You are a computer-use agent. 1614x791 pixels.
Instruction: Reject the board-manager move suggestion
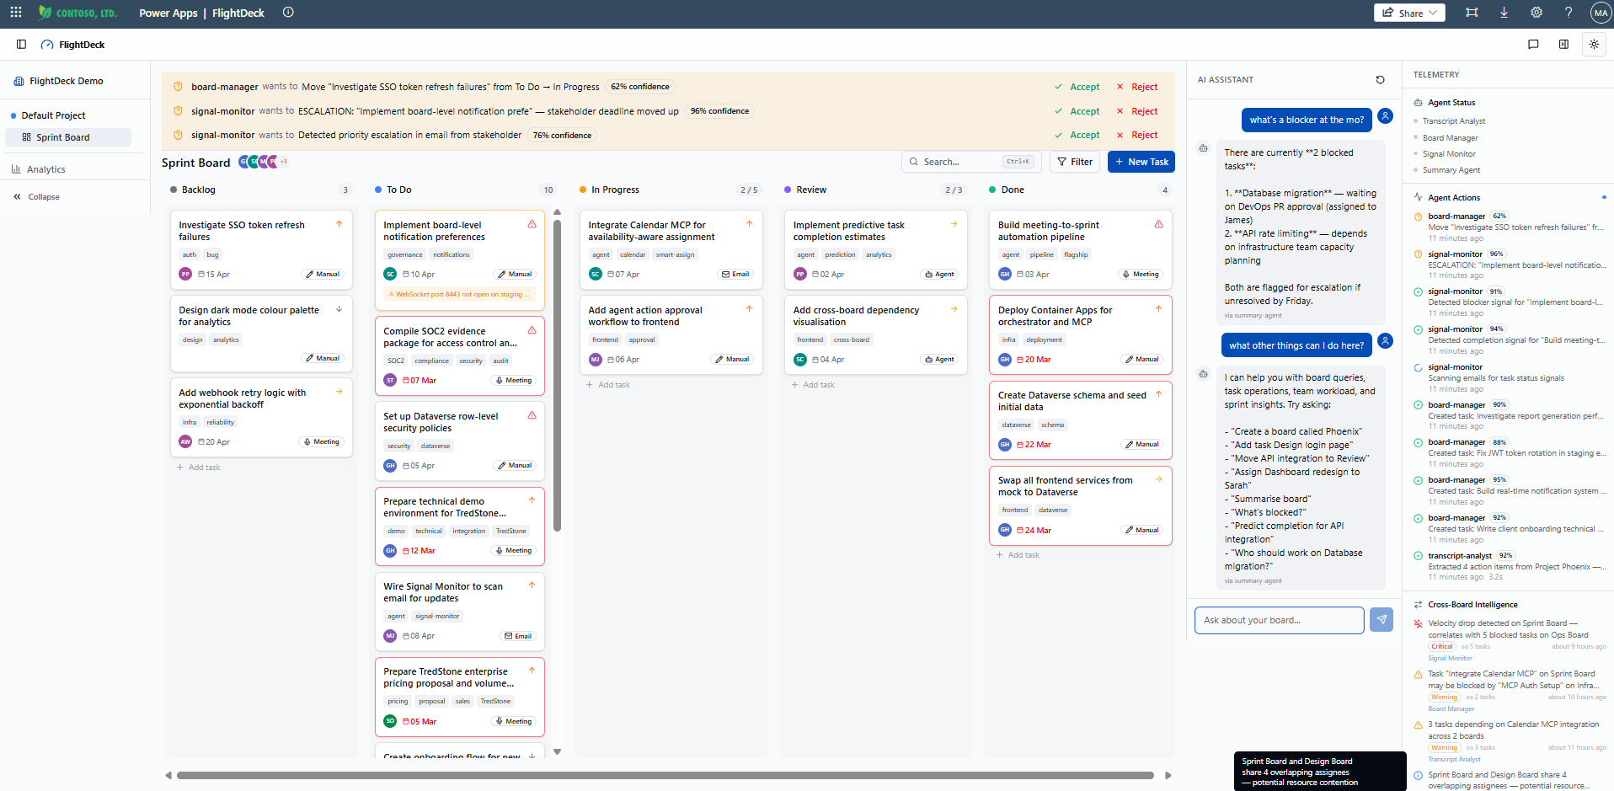tap(1137, 87)
